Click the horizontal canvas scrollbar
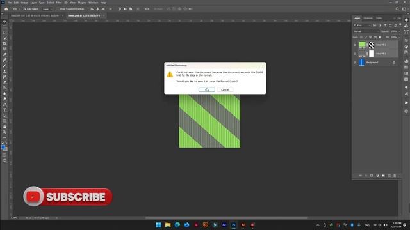Image resolution: width=410 pixels, height=230 pixels. pos(226,218)
